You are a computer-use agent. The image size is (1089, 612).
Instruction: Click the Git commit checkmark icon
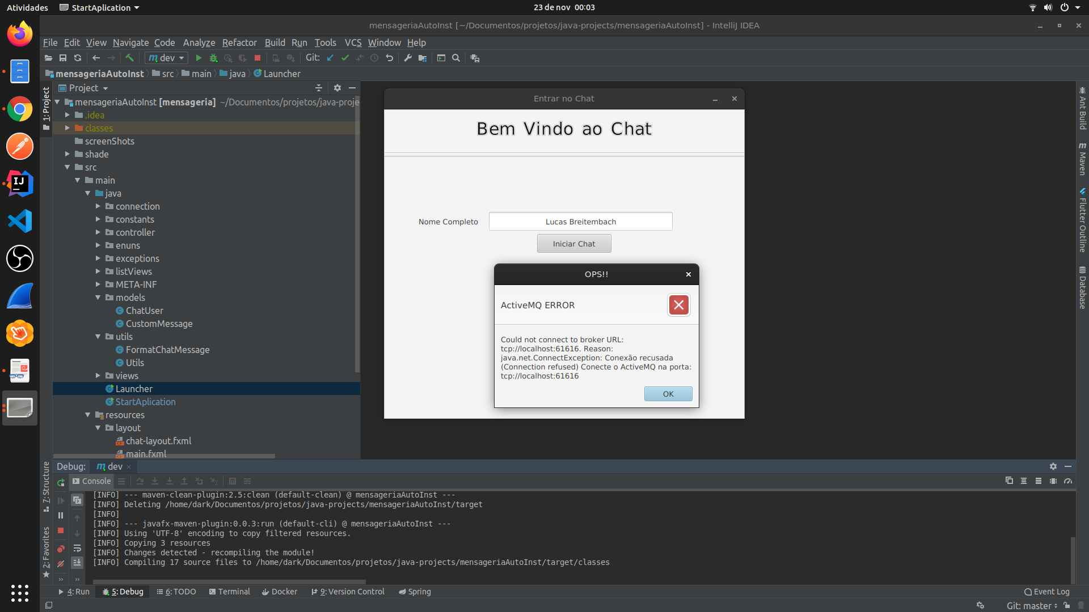tap(345, 58)
